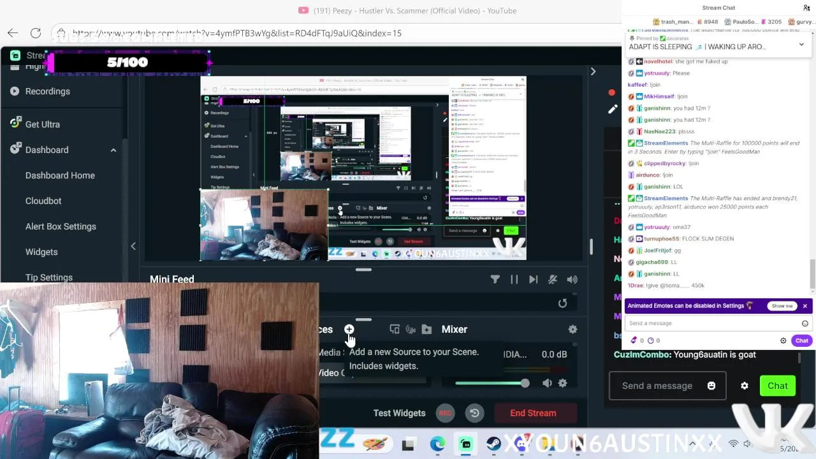Click the Recordings play circle icon
The height and width of the screenshot is (459, 816).
tap(15, 91)
